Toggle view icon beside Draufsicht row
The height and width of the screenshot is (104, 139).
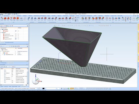[x=16, y=37]
